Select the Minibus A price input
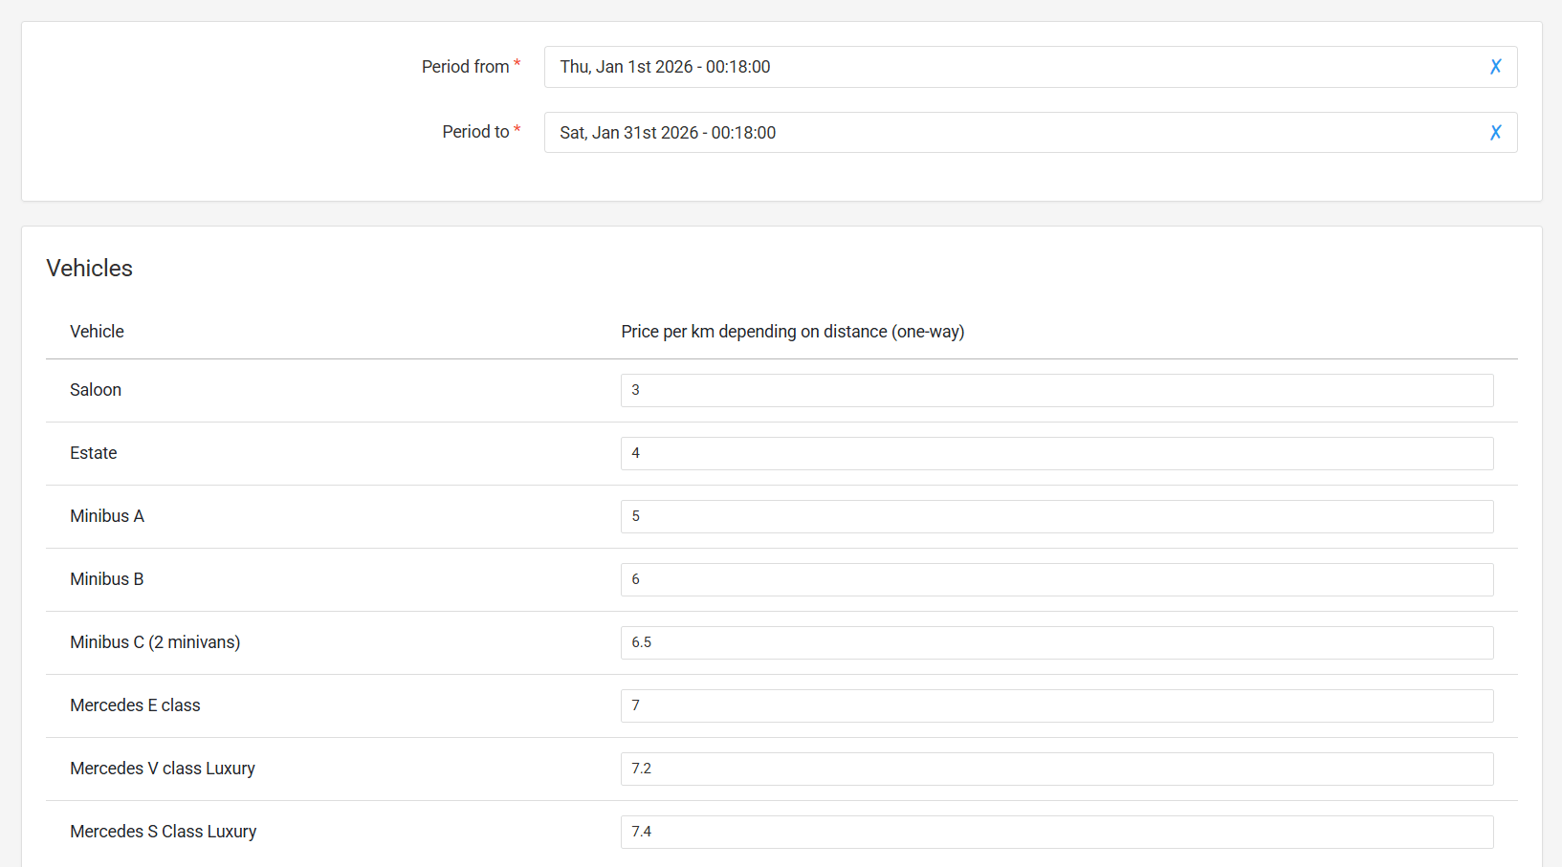Viewport: 1562px width, 867px height. pyautogui.click(x=1056, y=516)
